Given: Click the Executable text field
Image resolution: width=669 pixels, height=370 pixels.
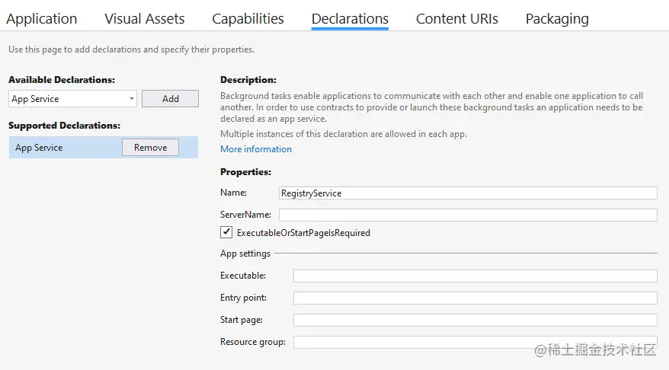Looking at the screenshot, I should coord(475,276).
